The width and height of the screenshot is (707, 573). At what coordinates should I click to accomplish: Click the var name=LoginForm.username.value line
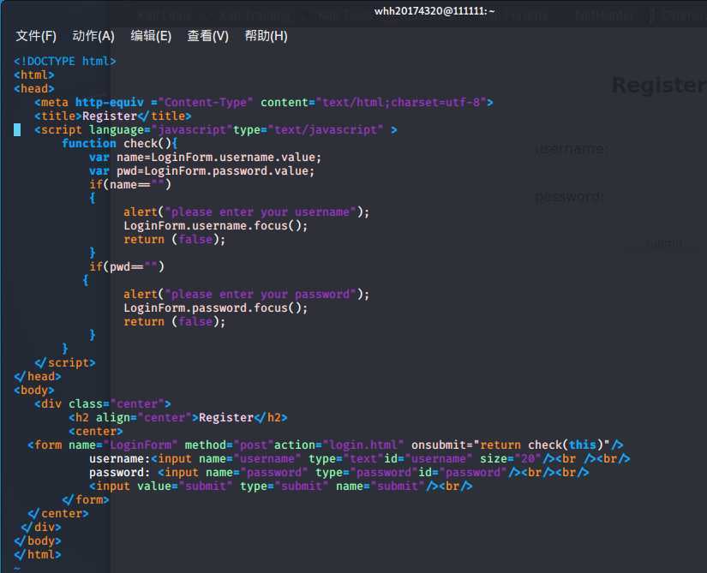(206, 158)
